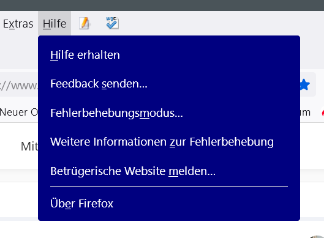Open the Extras menu
The width and height of the screenshot is (324, 238).
pyautogui.click(x=18, y=23)
